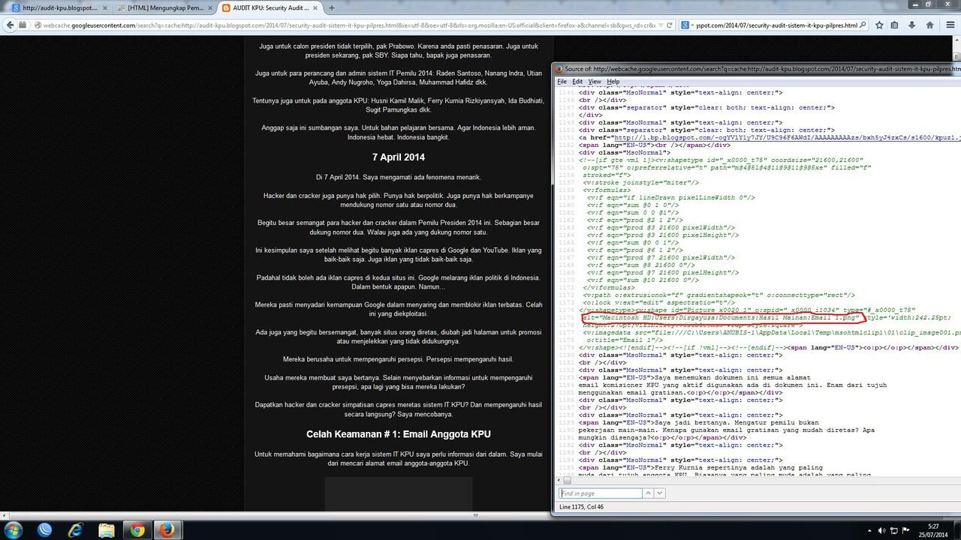Open the Edit menu in source viewer
Screen dimensions: 961x540
577,81
